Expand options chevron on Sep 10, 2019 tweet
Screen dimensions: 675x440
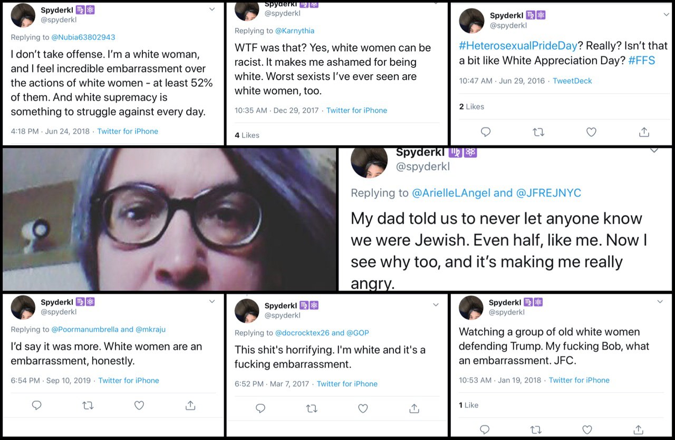coord(212,302)
